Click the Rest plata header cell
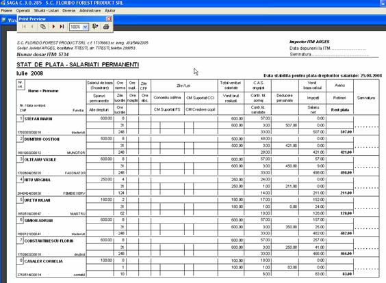 click(x=340, y=110)
